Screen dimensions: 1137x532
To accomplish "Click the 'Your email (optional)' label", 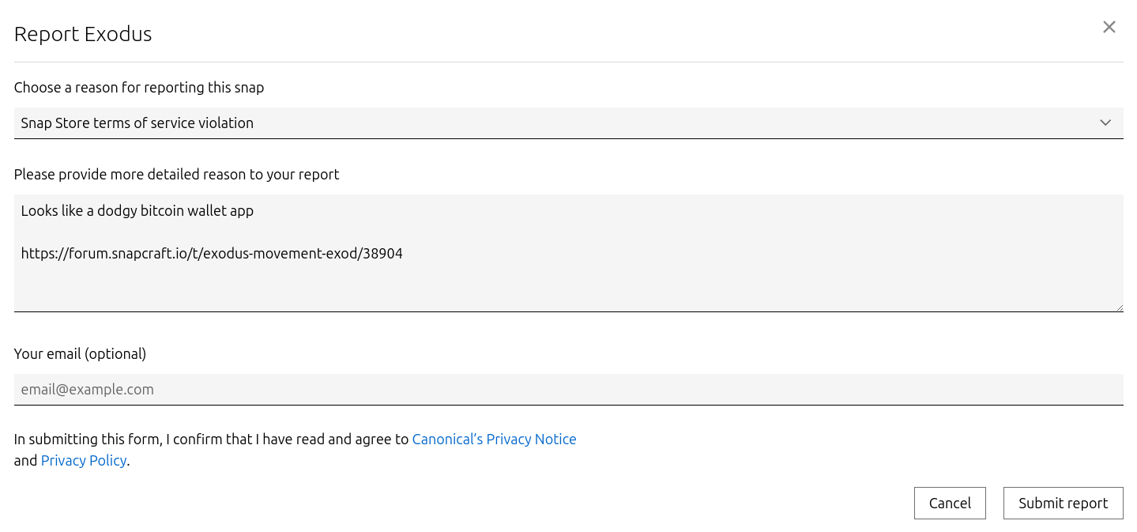I will (80, 353).
